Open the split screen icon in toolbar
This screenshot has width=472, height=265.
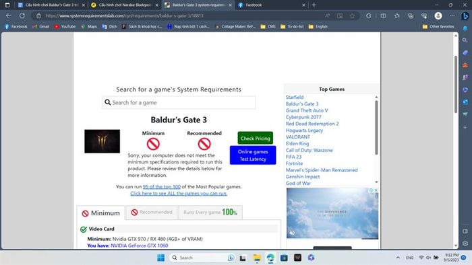(383, 15)
